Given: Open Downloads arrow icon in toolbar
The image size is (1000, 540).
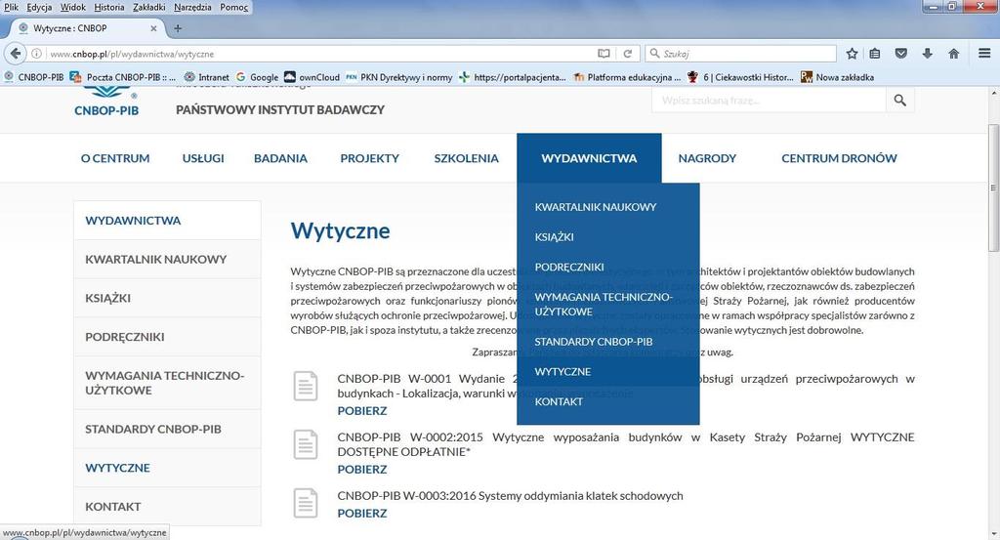Looking at the screenshot, I should coord(928,54).
